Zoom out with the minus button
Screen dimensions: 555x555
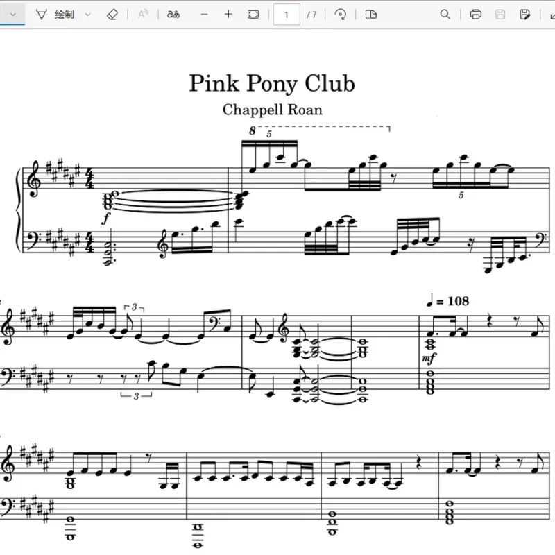(204, 15)
